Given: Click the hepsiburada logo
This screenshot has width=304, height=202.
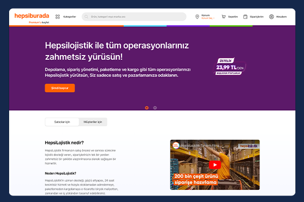Looking at the screenshot, I should (32, 16).
